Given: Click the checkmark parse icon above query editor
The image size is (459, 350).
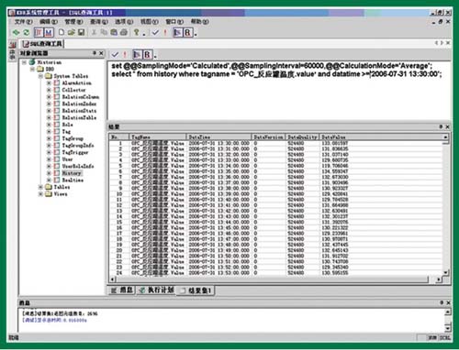Looking at the screenshot, I should (115, 55).
